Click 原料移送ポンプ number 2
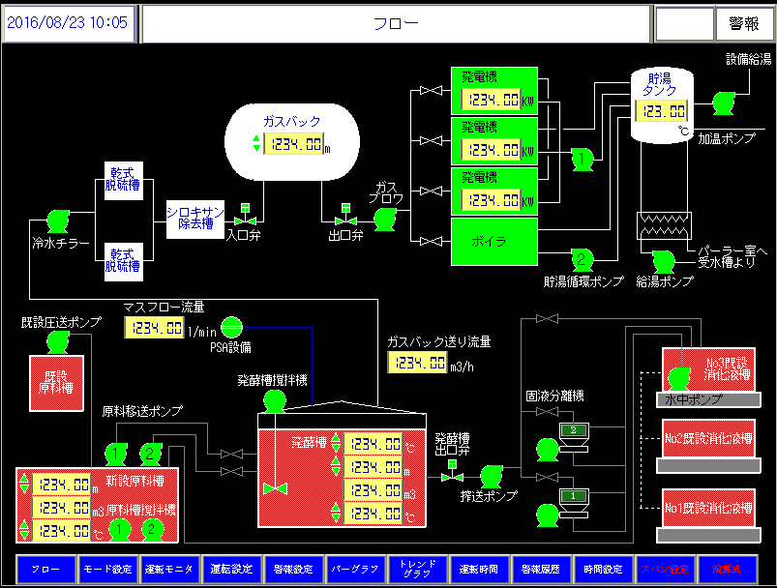777x588 pixels. tap(151, 455)
